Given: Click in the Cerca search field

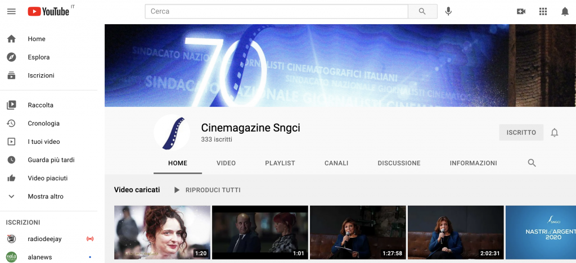Looking at the screenshot, I should tap(276, 11).
